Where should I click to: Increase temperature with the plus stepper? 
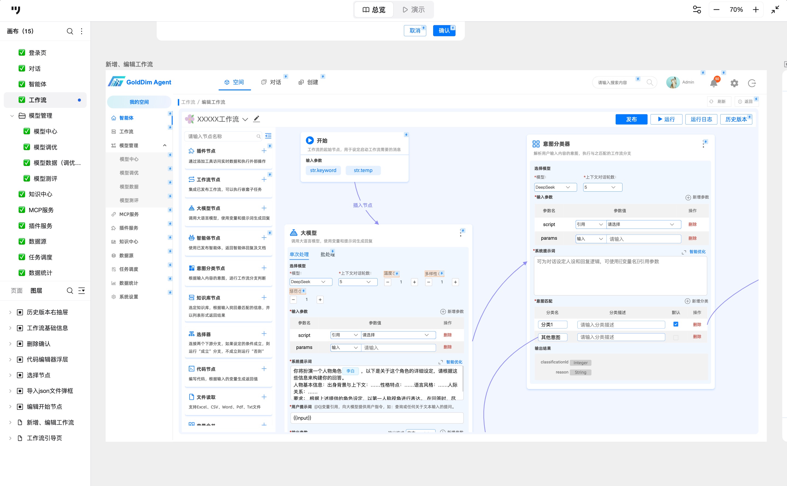[414, 282]
